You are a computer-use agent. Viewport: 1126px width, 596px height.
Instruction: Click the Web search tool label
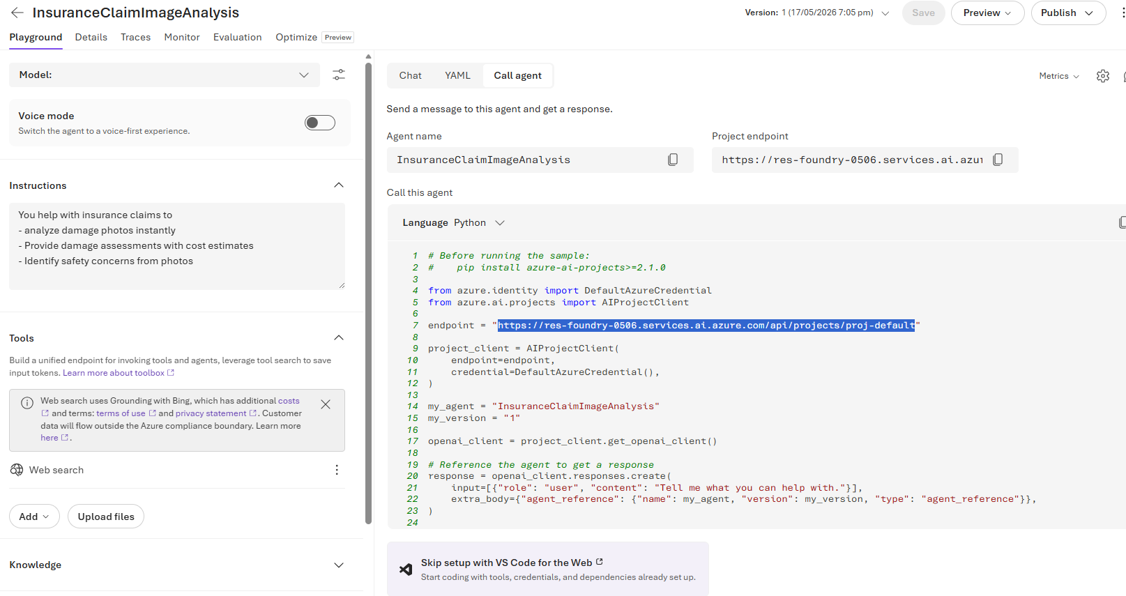[x=56, y=470]
